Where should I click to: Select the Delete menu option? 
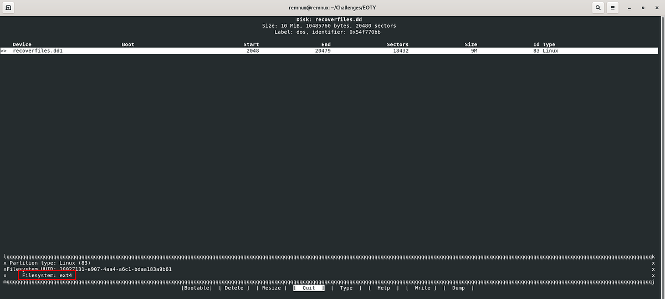click(234, 288)
